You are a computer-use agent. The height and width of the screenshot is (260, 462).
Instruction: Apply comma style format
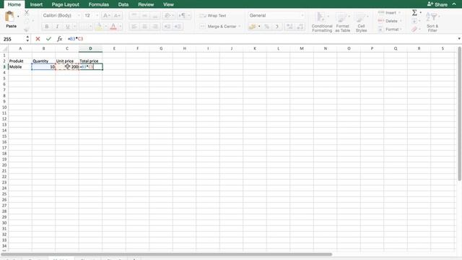click(x=277, y=27)
